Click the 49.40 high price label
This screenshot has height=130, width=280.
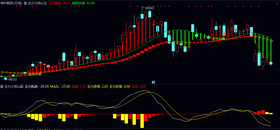(150, 8)
